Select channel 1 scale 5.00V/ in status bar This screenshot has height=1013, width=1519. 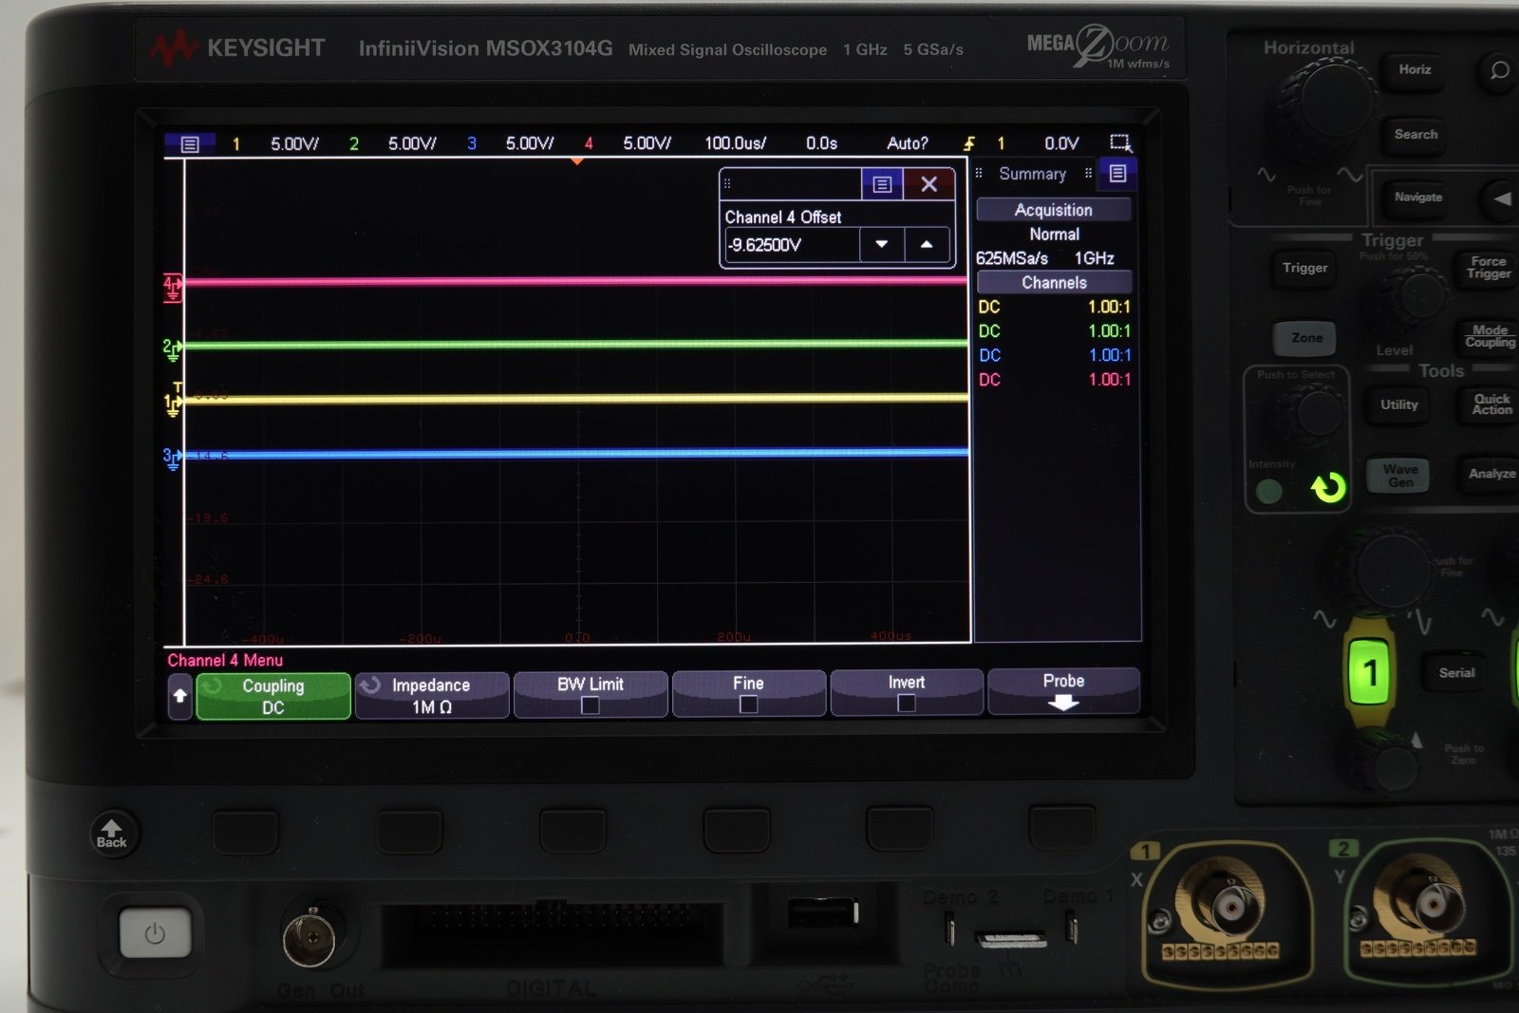tap(294, 144)
